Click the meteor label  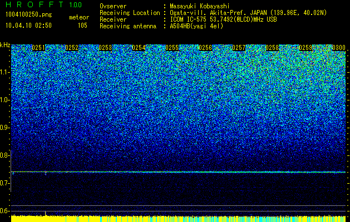point(79,17)
